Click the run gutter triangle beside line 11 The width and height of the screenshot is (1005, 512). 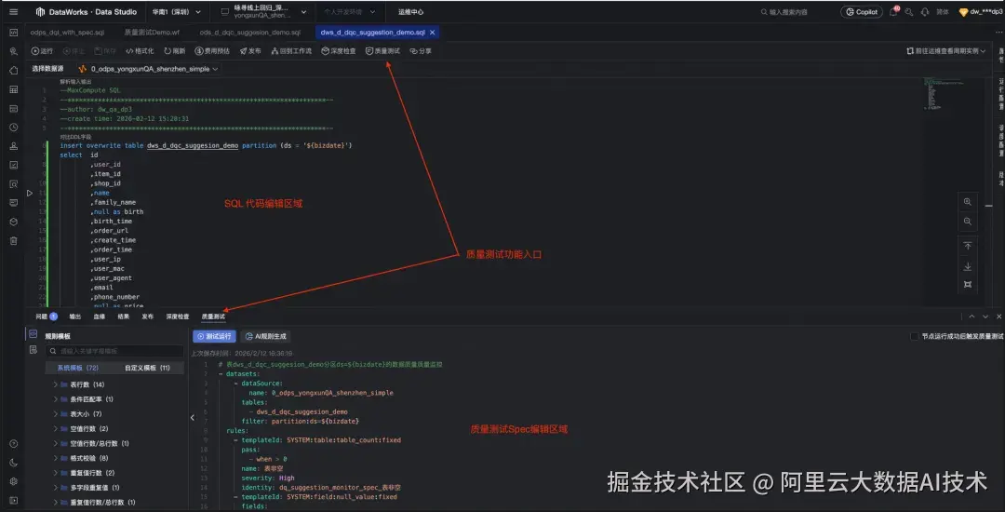(x=30, y=193)
